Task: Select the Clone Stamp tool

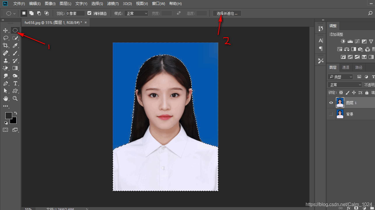Action: [6, 61]
